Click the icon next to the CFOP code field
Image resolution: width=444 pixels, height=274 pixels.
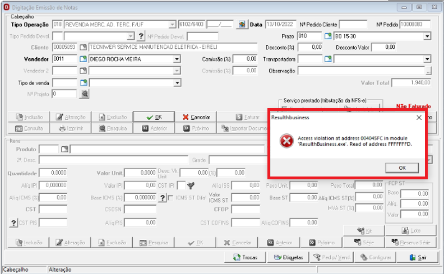pos(242,24)
